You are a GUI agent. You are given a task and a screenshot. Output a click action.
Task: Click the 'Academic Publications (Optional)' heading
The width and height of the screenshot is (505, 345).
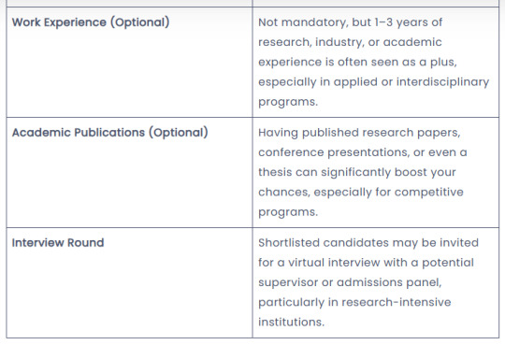tap(110, 133)
